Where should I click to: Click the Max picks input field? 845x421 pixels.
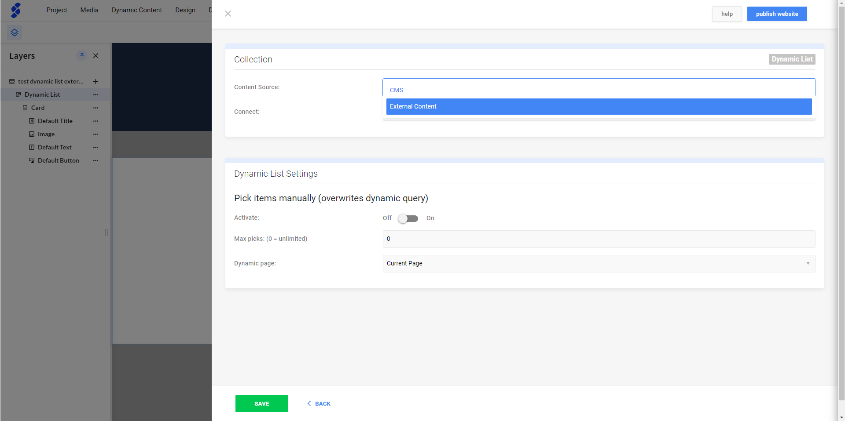pyautogui.click(x=599, y=239)
